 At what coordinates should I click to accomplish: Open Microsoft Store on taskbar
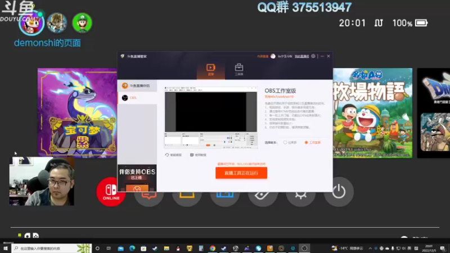[143, 249]
